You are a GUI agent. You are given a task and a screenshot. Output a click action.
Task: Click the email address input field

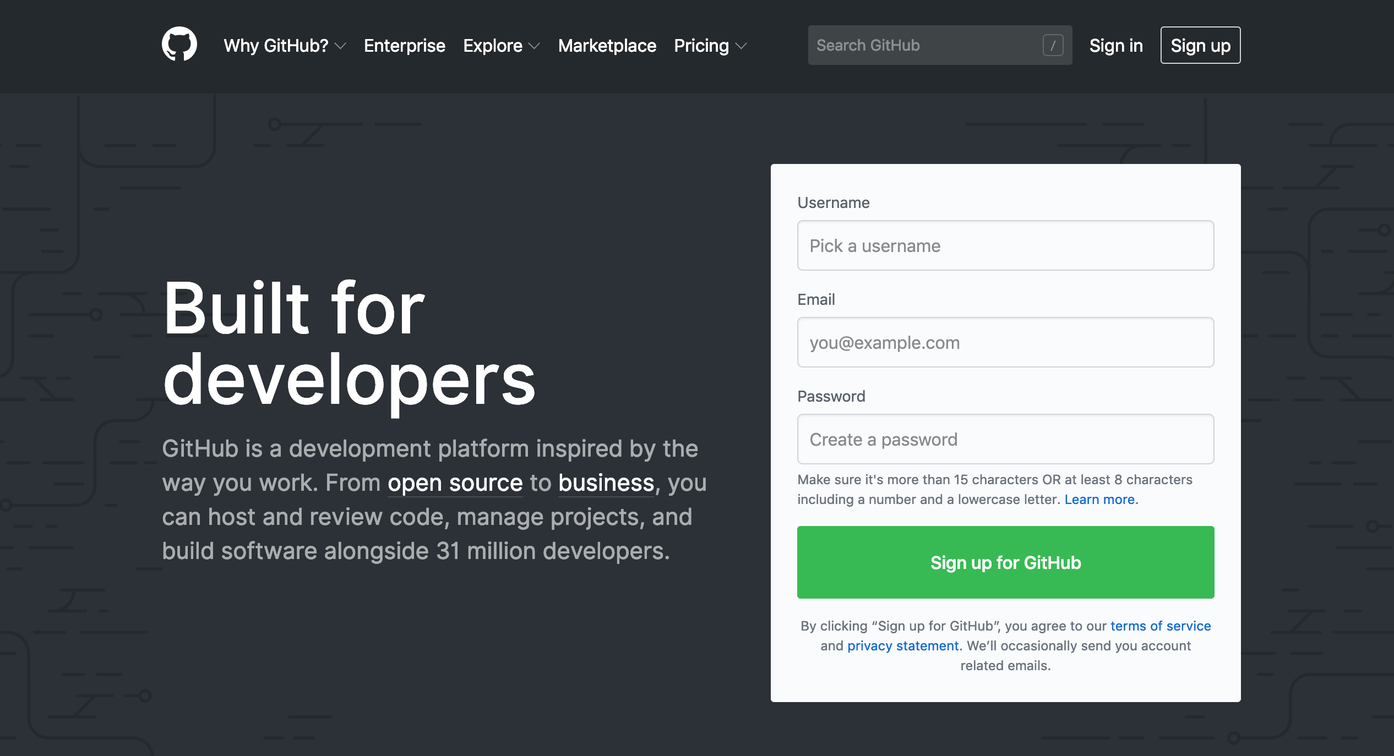click(x=1005, y=342)
